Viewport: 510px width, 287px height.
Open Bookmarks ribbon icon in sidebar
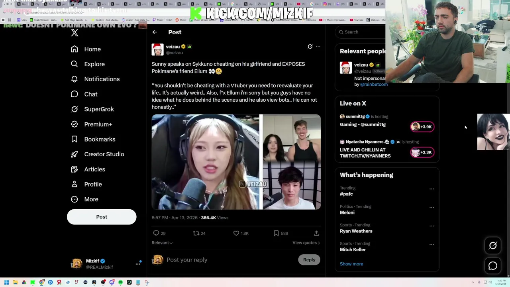click(74, 139)
